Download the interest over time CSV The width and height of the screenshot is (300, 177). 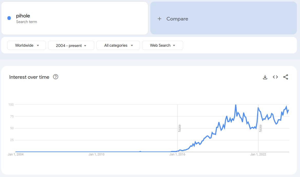click(x=265, y=77)
